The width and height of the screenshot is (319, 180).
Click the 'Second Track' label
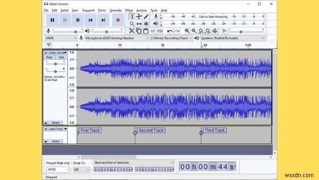click(x=151, y=130)
